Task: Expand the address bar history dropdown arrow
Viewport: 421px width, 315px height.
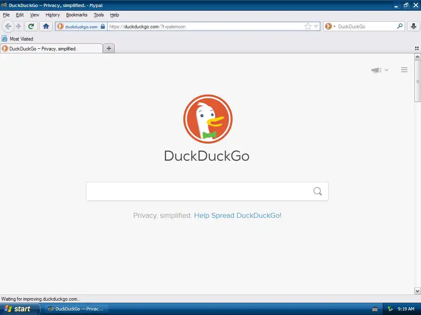Action: [316, 26]
